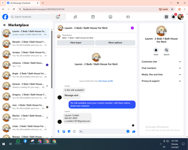Viewport: 188px width, 150px height.
Task: Click the Install app button in address bar
Action: [163, 9]
